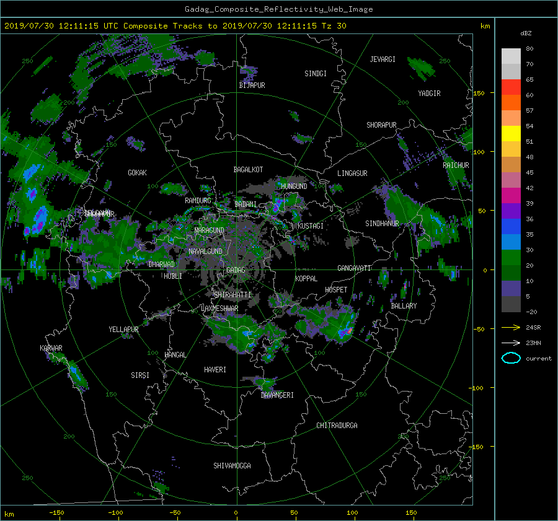Click the RAICHUR city label

tap(456, 165)
